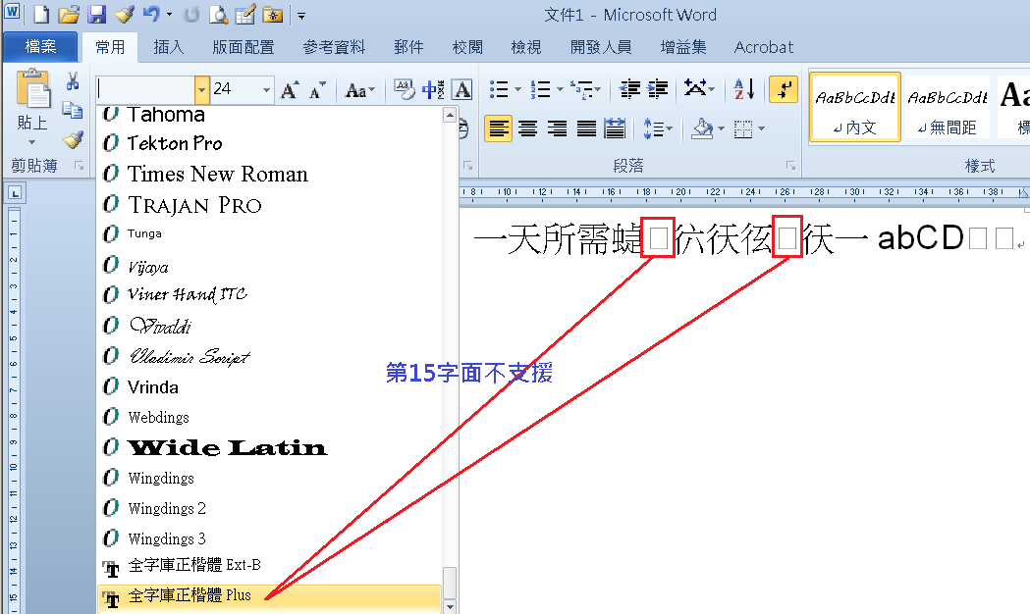Click the font name input box
The image size is (1030, 614).
pyautogui.click(x=145, y=89)
